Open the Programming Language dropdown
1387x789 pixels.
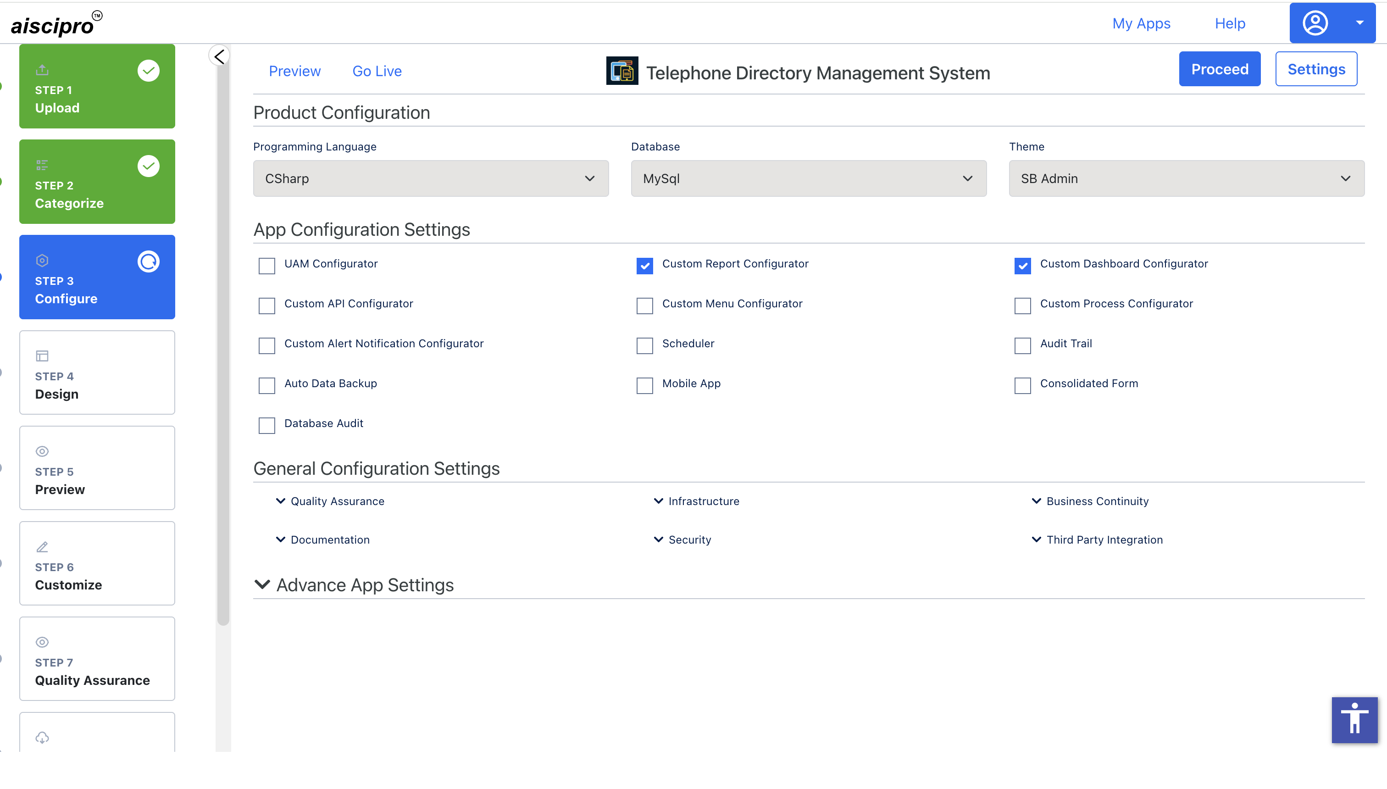coord(431,178)
